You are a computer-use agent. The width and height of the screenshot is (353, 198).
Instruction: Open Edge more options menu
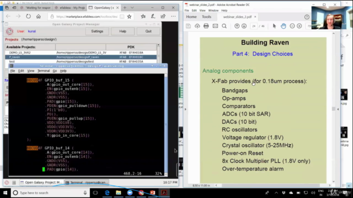point(173,16)
